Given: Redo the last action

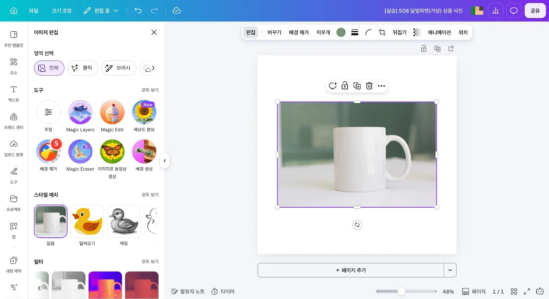Looking at the screenshot, I should [154, 11].
